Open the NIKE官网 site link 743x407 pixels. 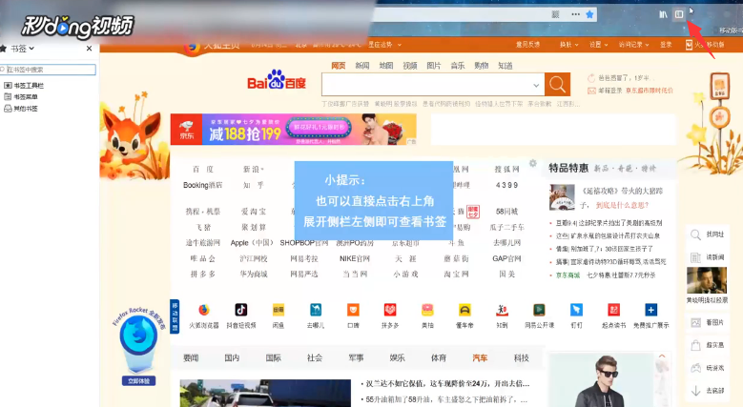pyautogui.click(x=355, y=258)
